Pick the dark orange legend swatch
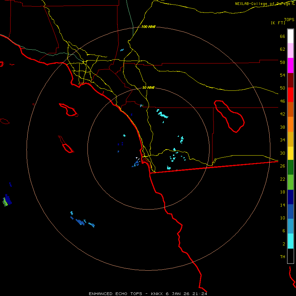296x296 pixels. (x=290, y=109)
